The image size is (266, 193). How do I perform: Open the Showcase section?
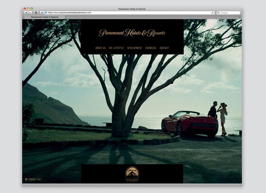point(151,48)
